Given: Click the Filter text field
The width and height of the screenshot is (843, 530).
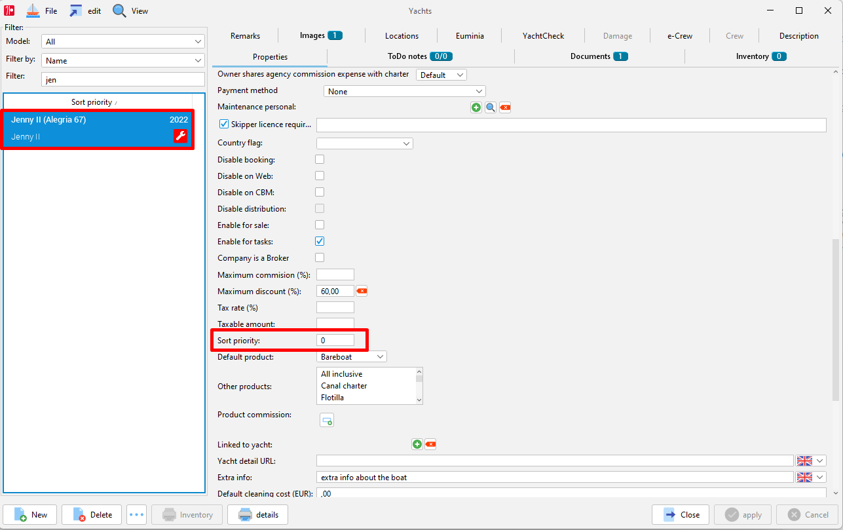Looking at the screenshot, I should (123, 79).
